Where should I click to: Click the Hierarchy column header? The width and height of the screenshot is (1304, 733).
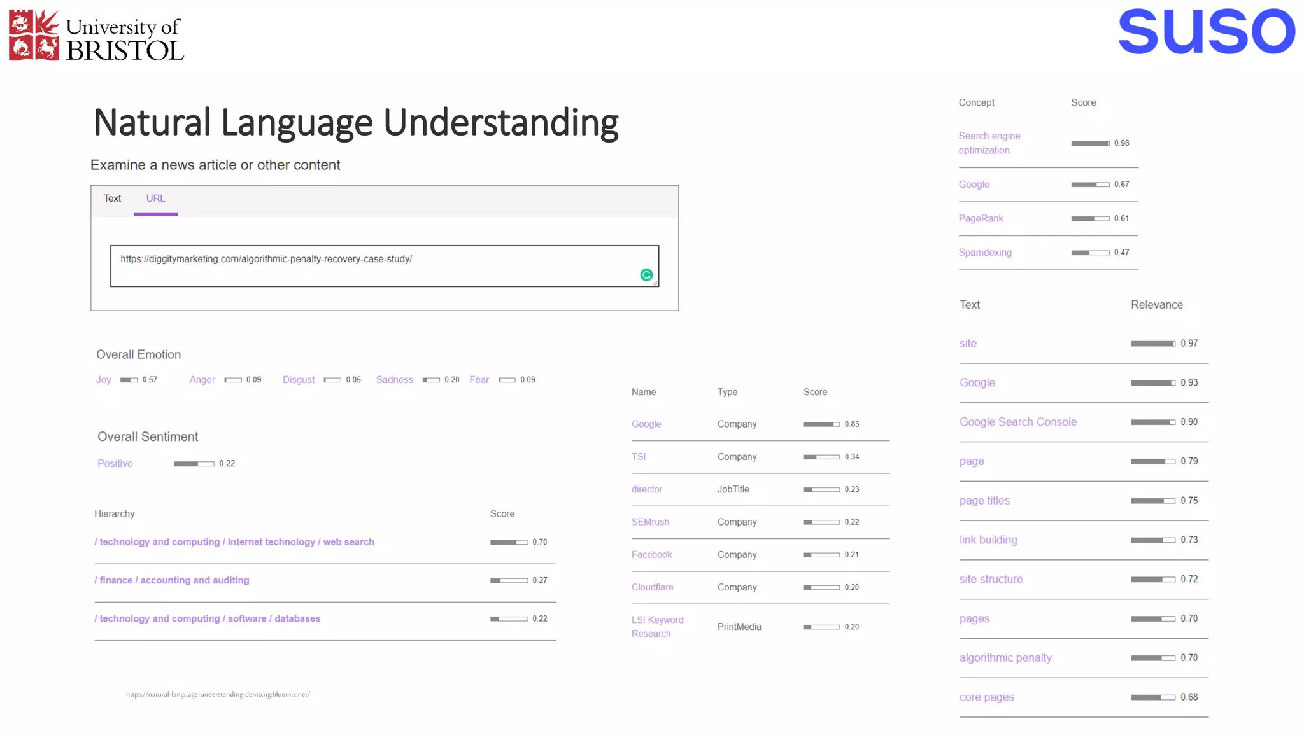click(x=115, y=514)
